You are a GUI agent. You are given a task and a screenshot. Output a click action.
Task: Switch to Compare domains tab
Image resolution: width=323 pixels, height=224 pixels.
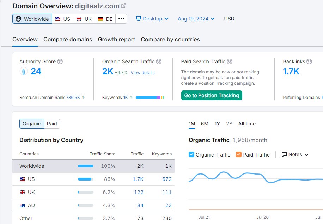point(68,40)
